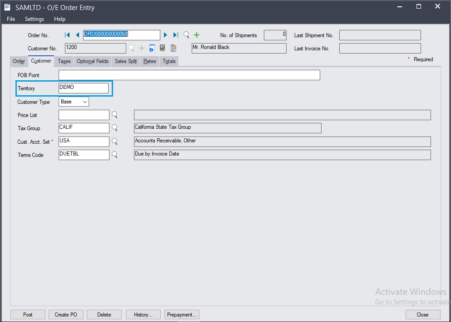Click the empty Price List description box
The width and height of the screenshot is (451, 322).
282,115
